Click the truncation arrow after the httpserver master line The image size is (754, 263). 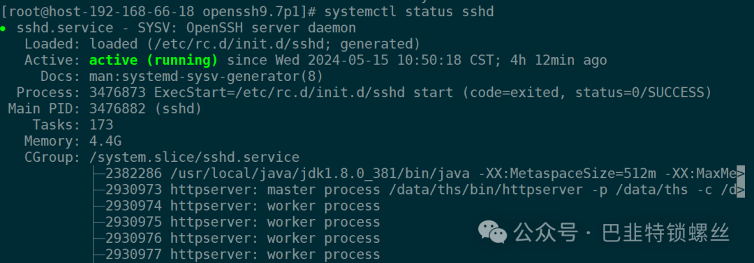[741, 190]
